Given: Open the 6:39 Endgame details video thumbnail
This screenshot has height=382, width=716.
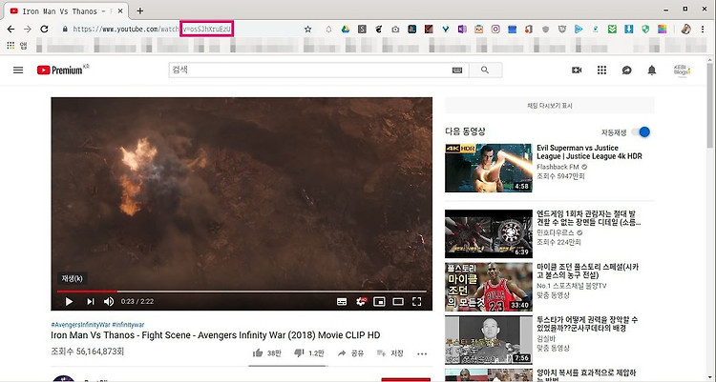Looking at the screenshot, I should coord(489,233).
